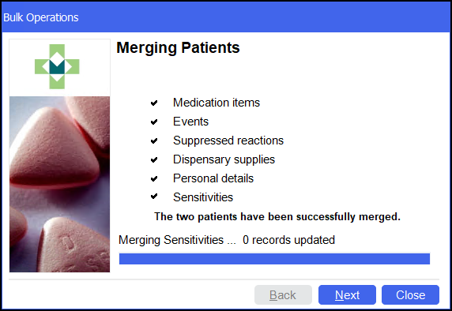
Task: Click the checkmark beside Sensitivities
Action: pyautogui.click(x=154, y=197)
